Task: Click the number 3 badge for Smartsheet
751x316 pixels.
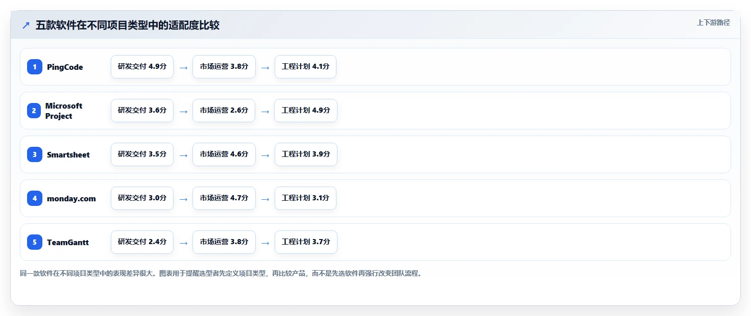Action: point(35,154)
